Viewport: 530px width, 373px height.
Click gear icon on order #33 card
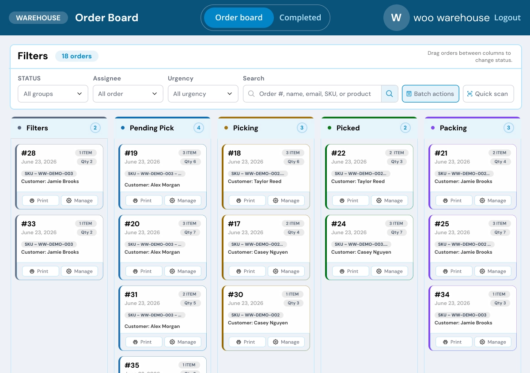(69, 271)
